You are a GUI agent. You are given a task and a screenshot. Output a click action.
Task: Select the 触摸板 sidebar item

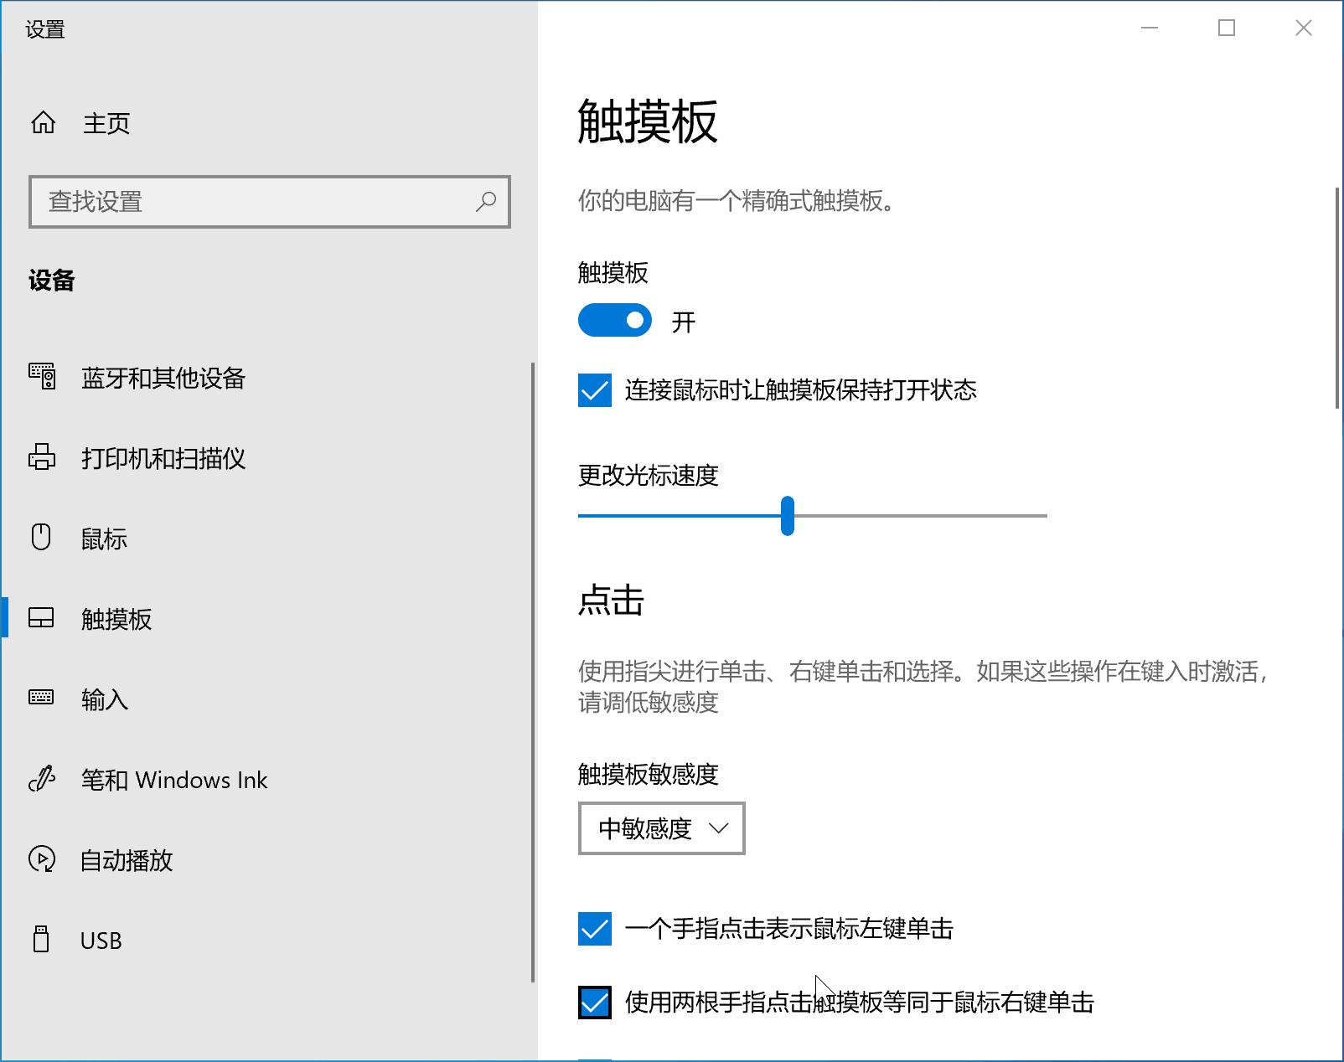(x=116, y=619)
